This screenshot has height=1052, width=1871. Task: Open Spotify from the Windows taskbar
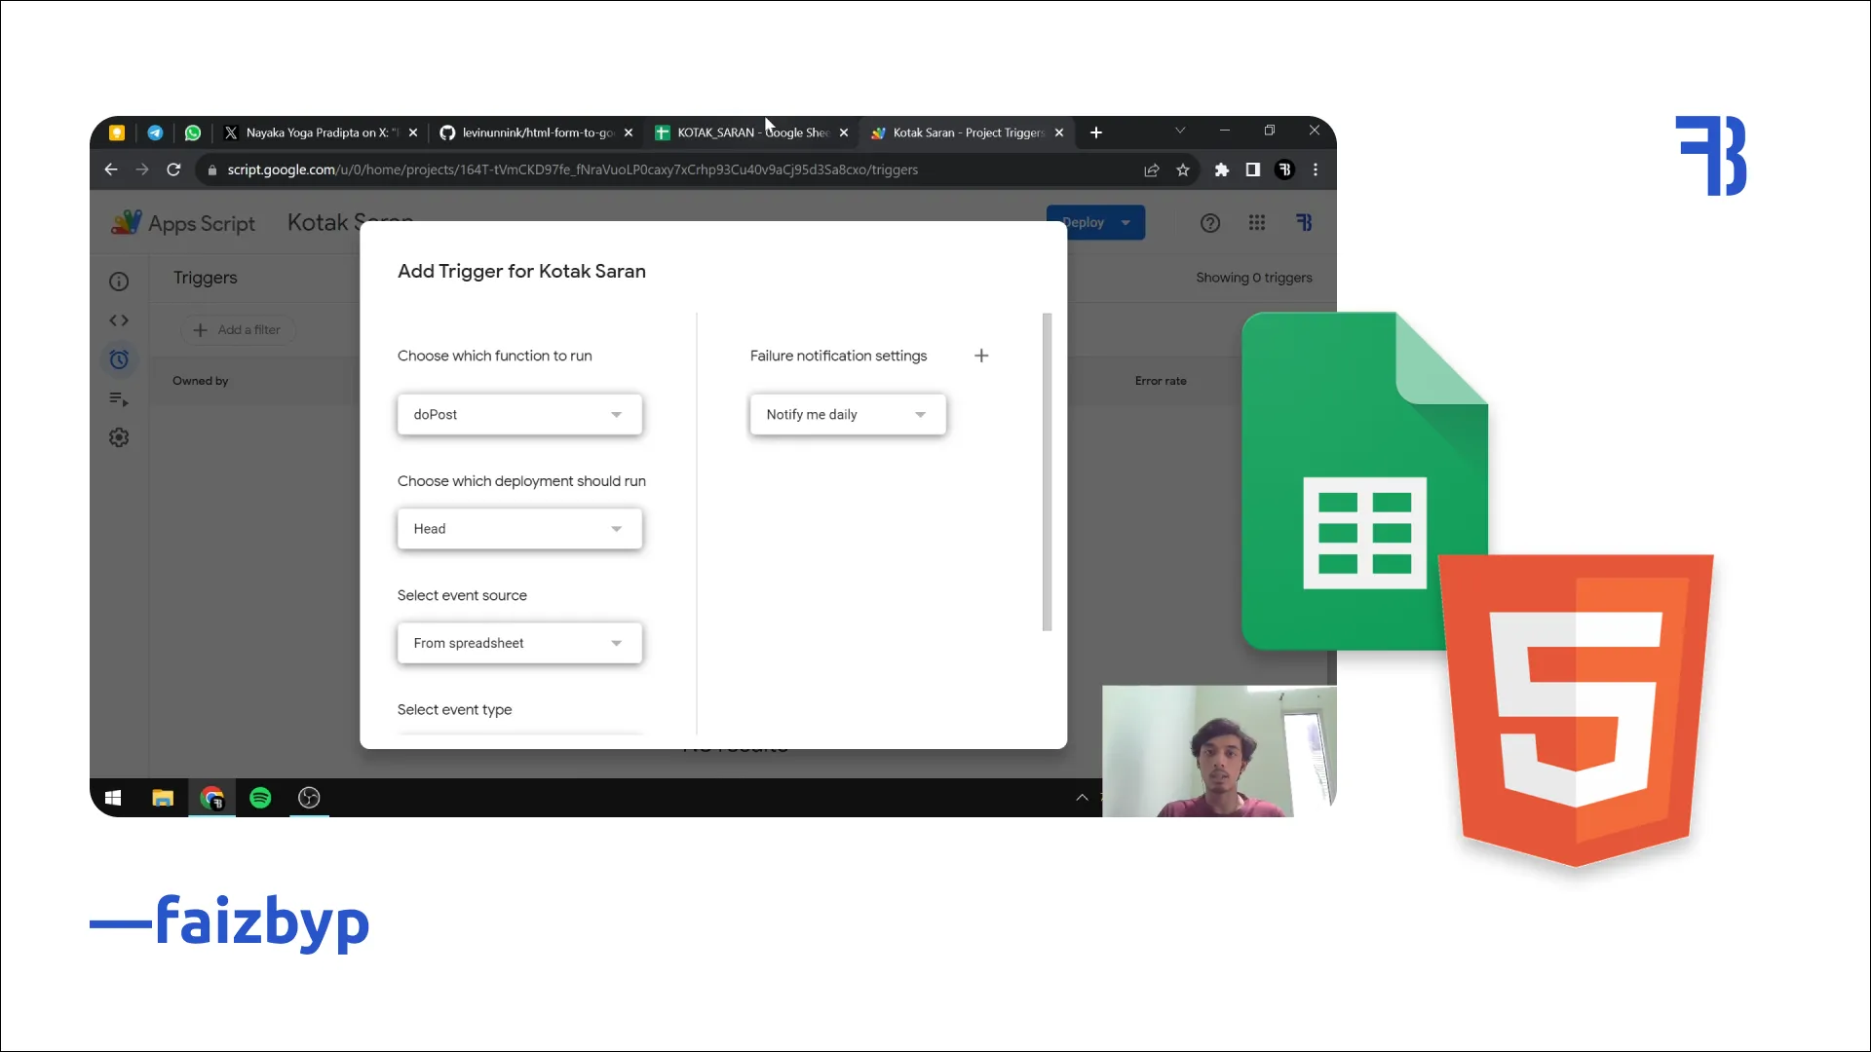click(260, 798)
